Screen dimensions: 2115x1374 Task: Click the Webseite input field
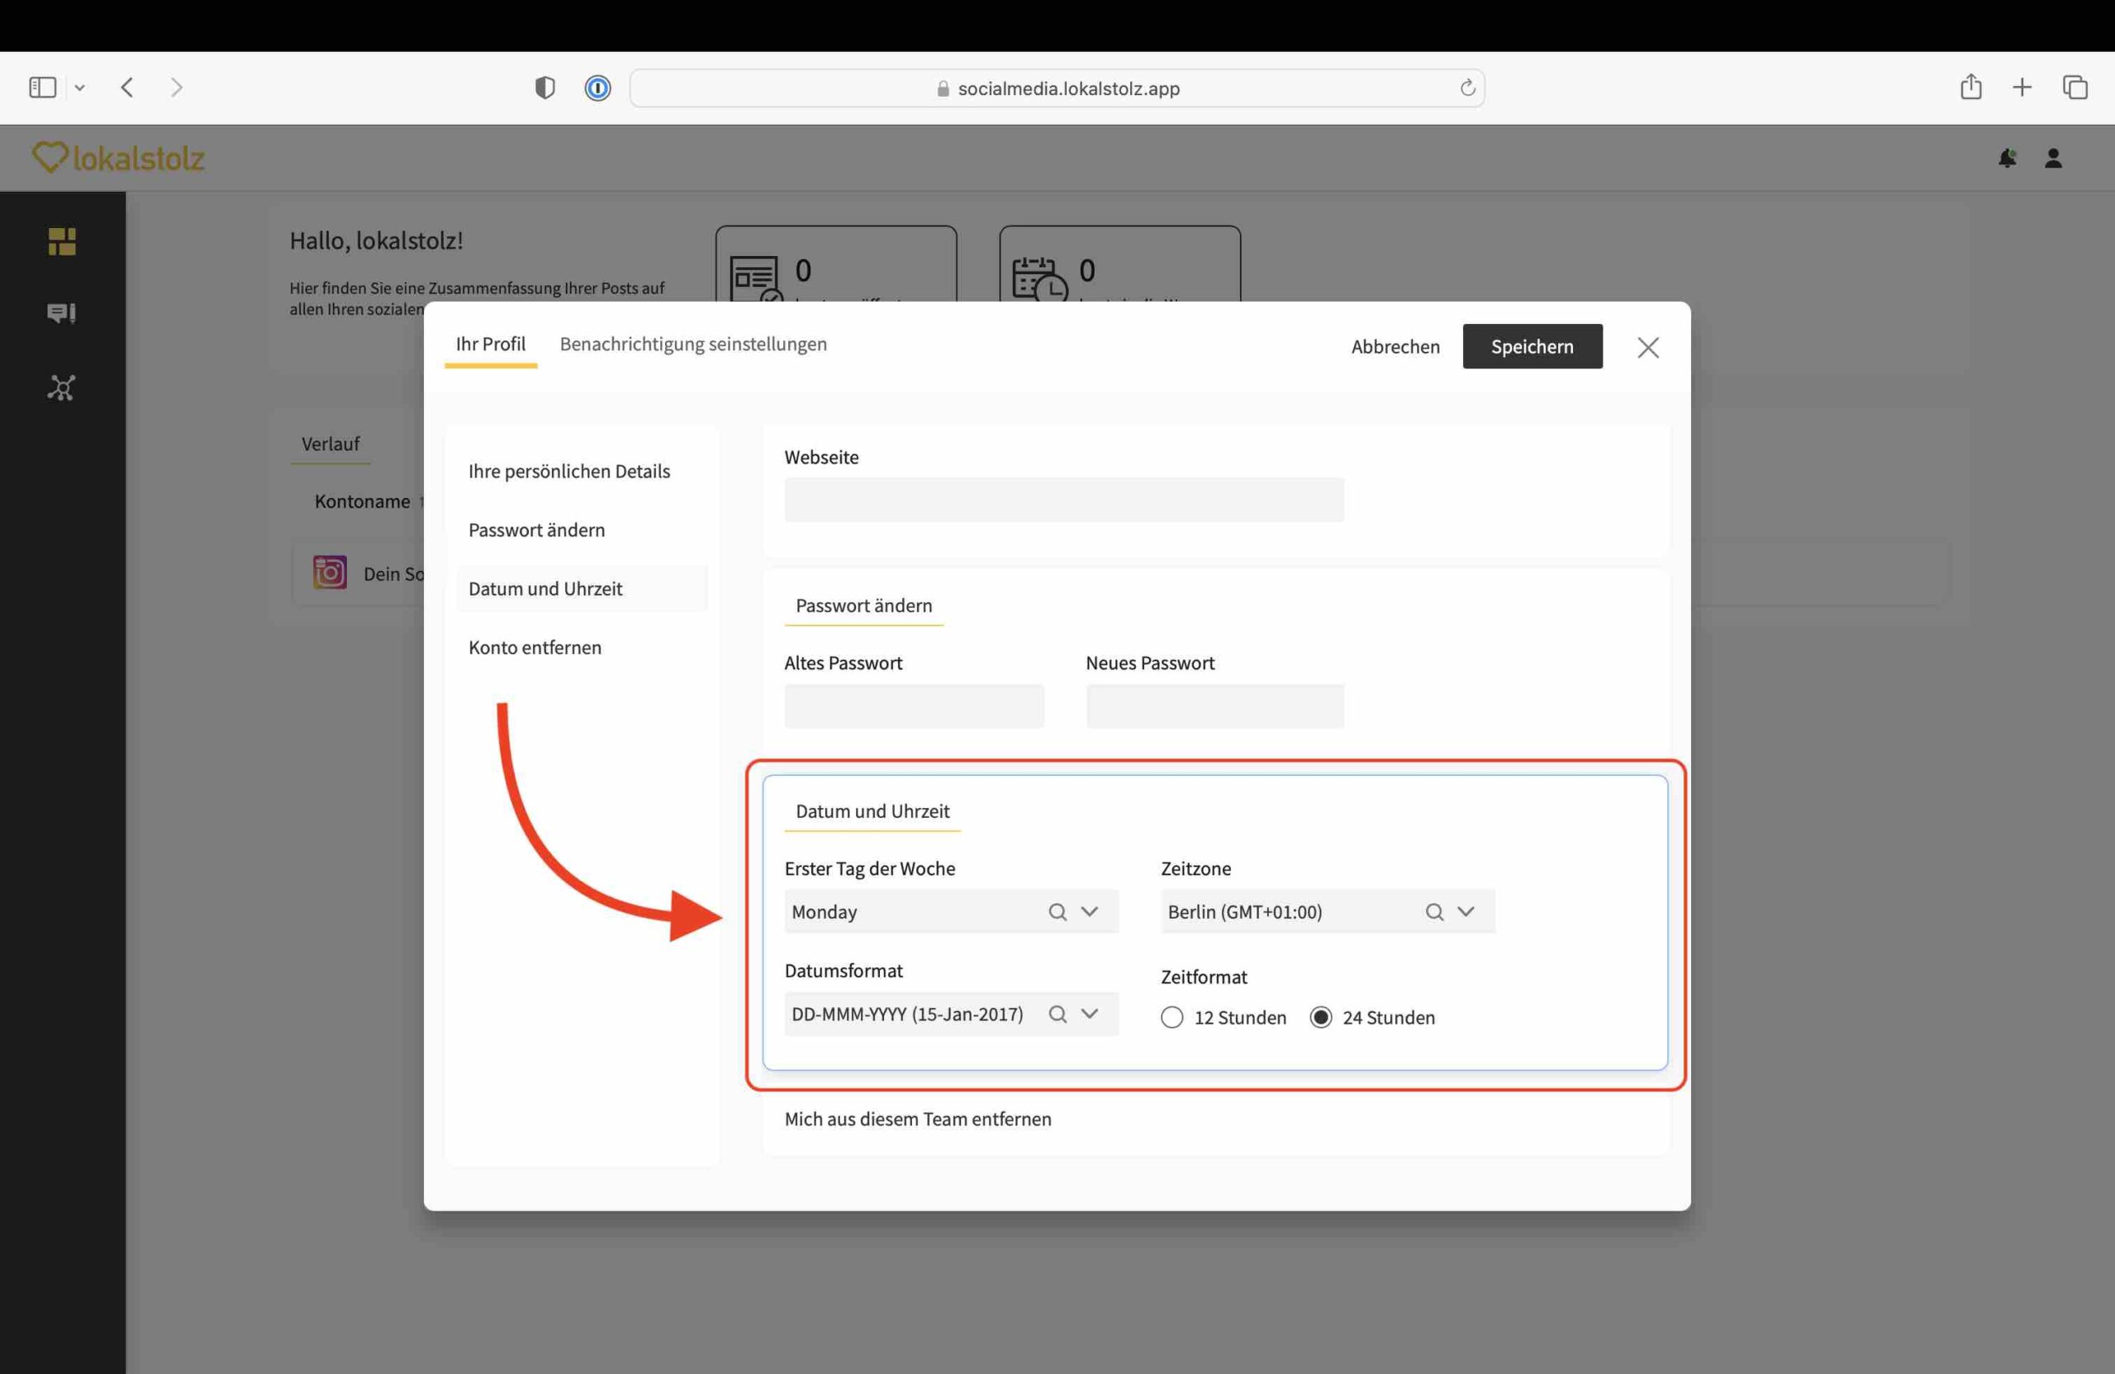tap(1064, 500)
